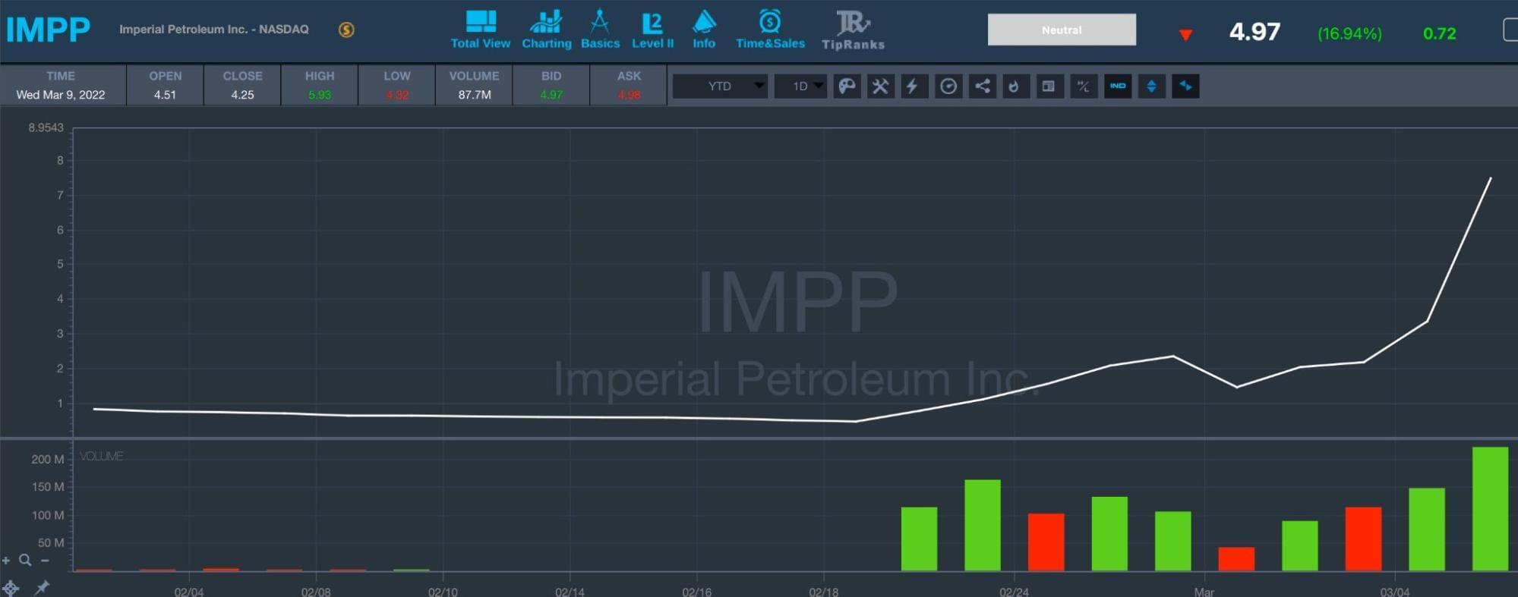Toggle the IND indicators button
Image resolution: width=1518 pixels, height=597 pixels.
(1118, 86)
